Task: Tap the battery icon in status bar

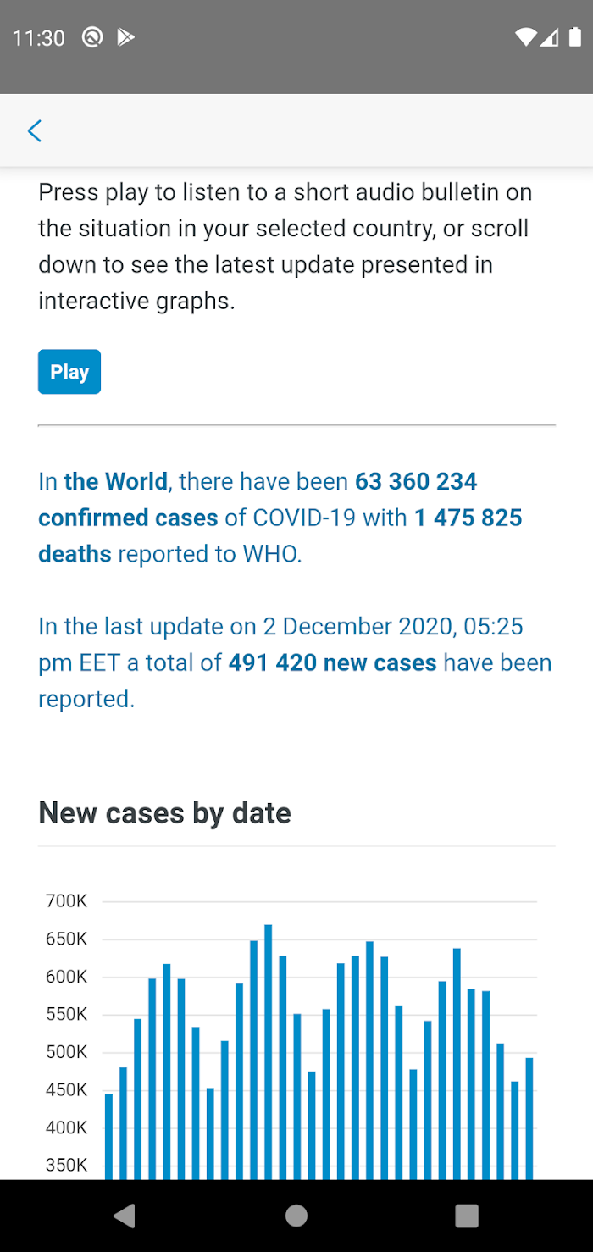Action: pos(576,37)
